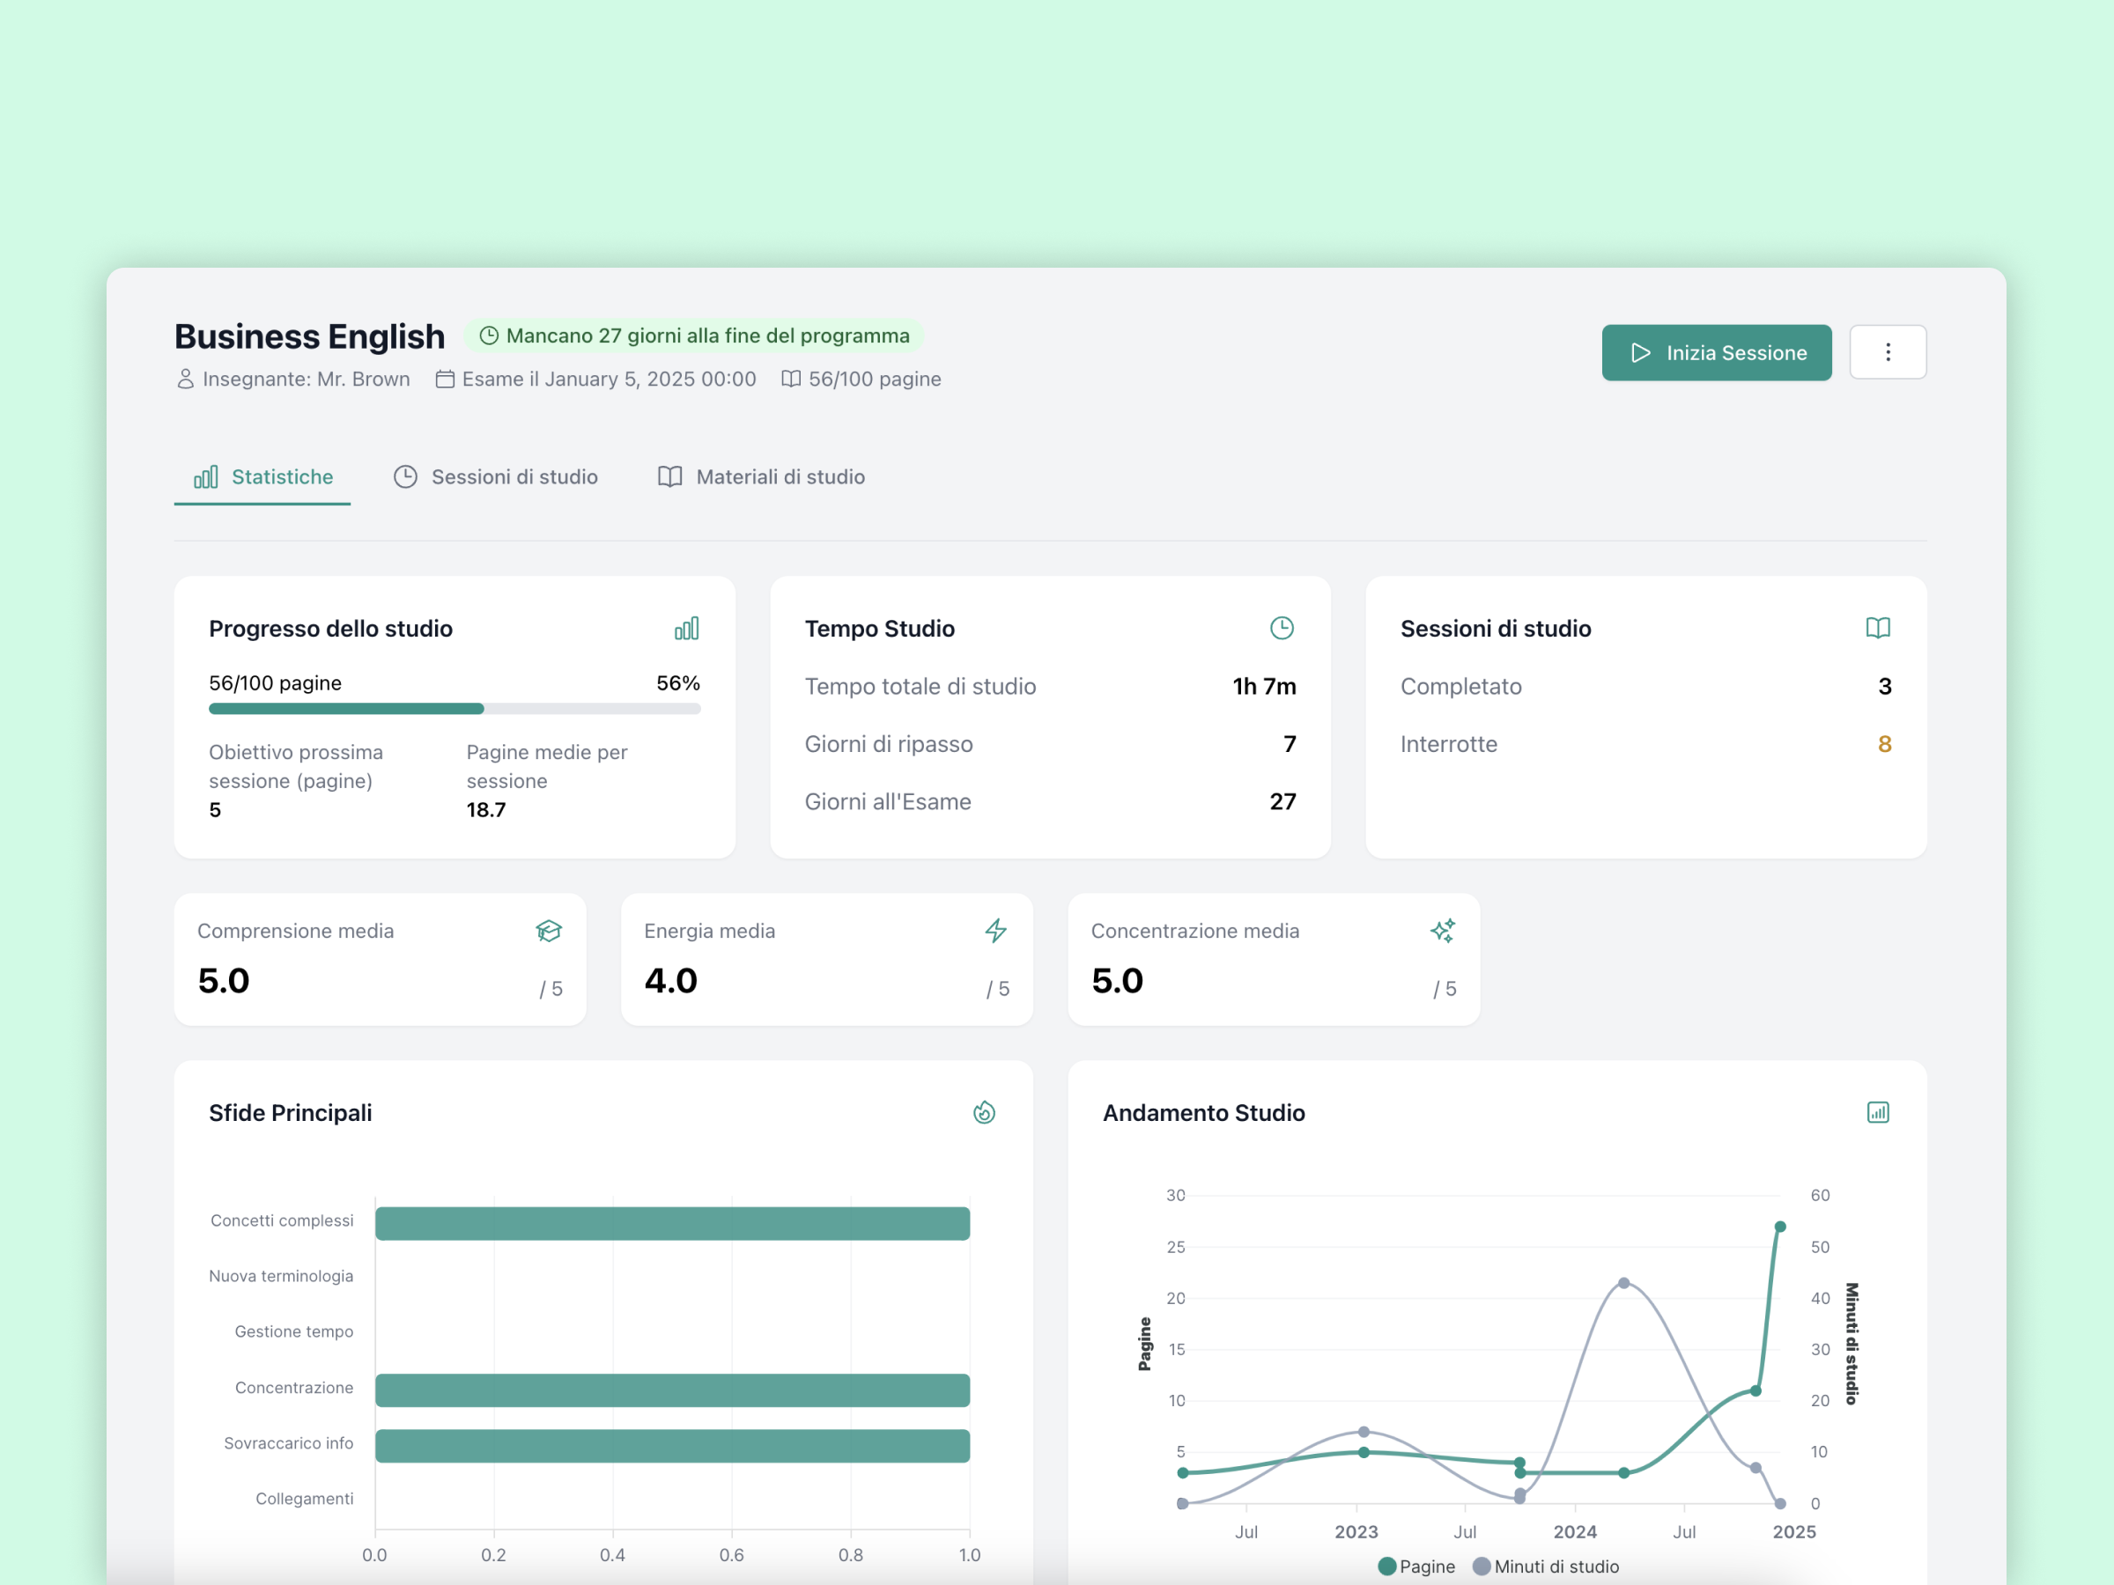Click the clock icon on Sessioni di studio tab

pos(405,476)
